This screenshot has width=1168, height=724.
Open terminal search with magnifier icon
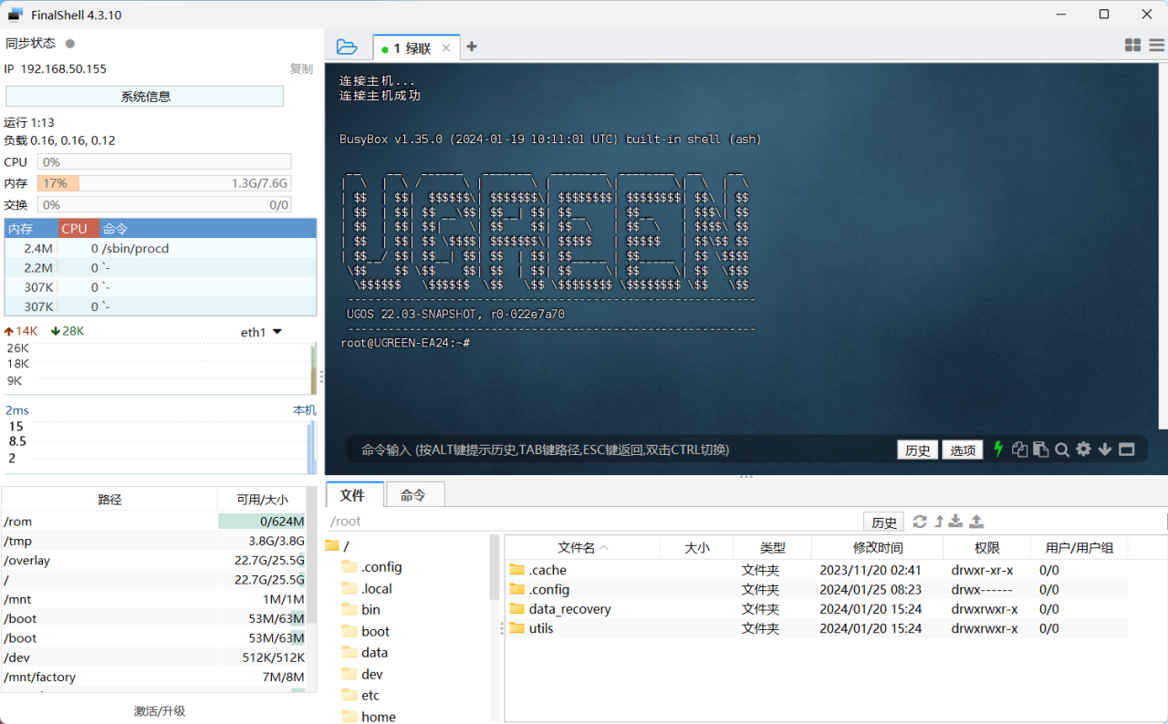[1062, 449]
